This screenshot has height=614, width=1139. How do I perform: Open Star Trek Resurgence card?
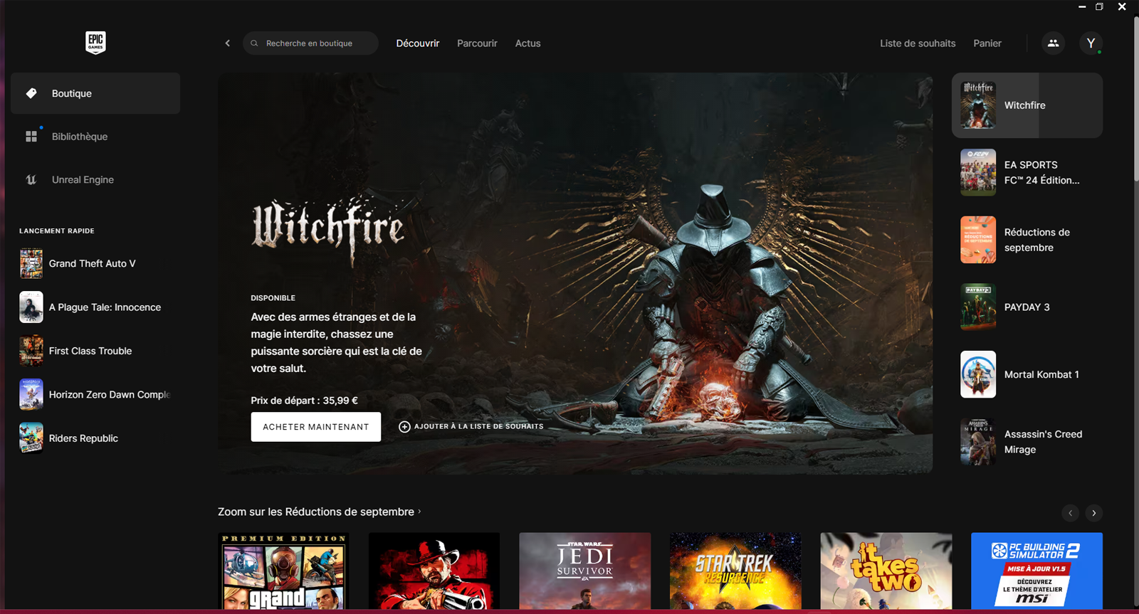coord(735,571)
